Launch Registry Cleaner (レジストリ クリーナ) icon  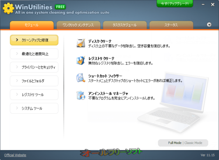point(81,60)
